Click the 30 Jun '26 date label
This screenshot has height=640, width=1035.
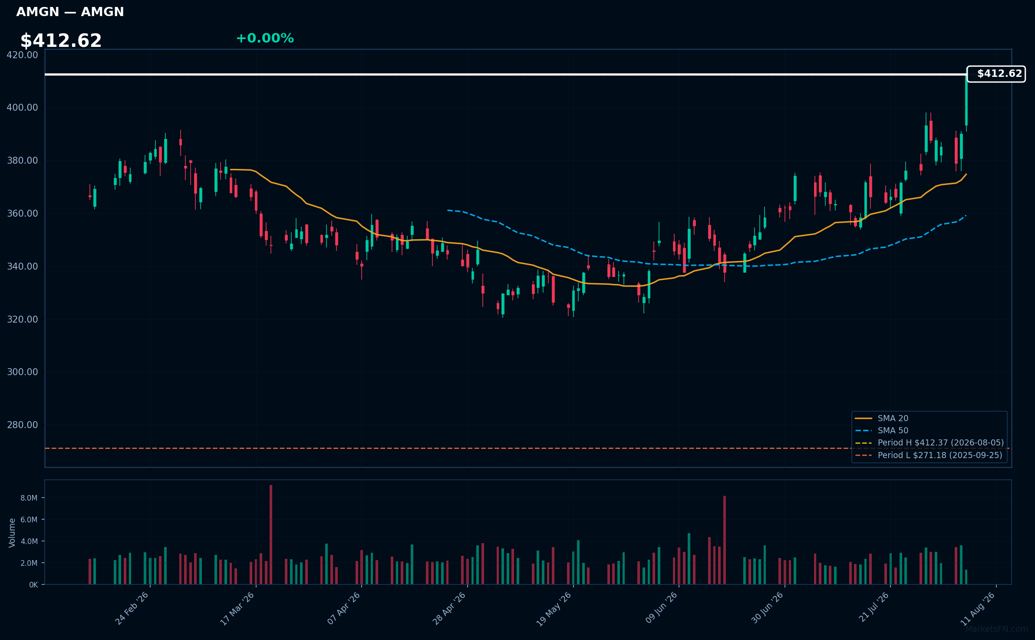click(x=767, y=608)
